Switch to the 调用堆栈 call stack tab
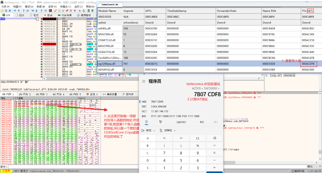322x173 pixels. tap(84, 15)
